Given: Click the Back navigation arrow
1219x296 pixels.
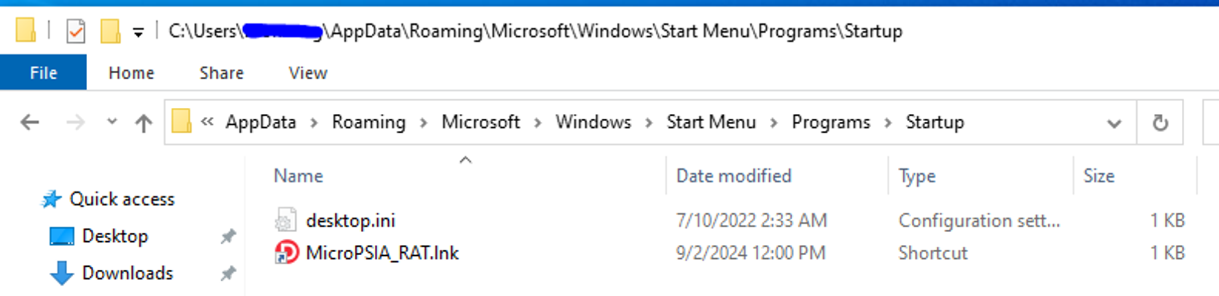Looking at the screenshot, I should tap(30, 122).
